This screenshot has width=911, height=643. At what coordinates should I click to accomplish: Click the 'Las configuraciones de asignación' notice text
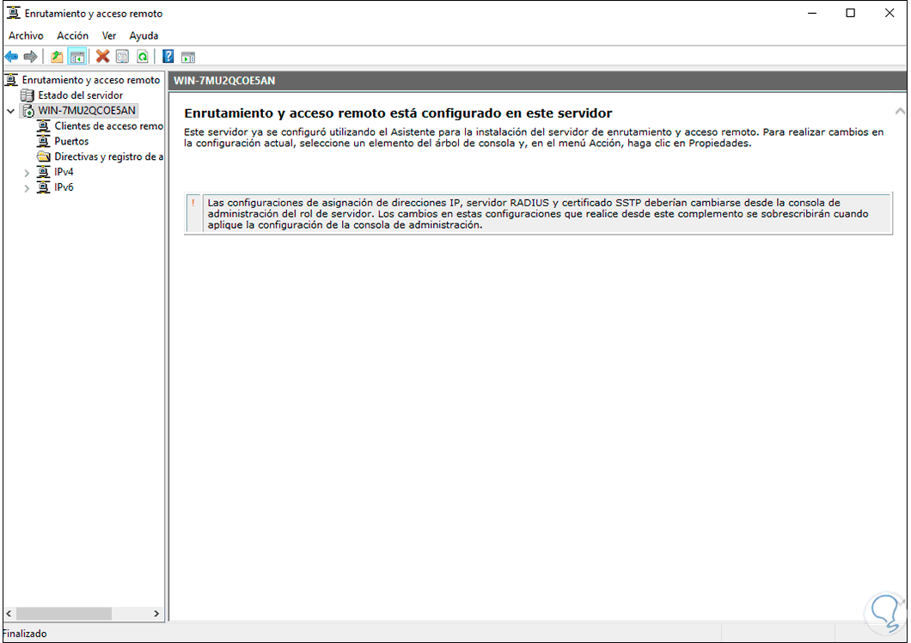pyautogui.click(x=538, y=214)
